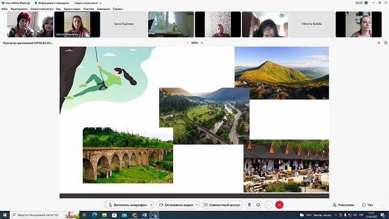
Task: Show hidden system tray icons
Action: click(336, 215)
